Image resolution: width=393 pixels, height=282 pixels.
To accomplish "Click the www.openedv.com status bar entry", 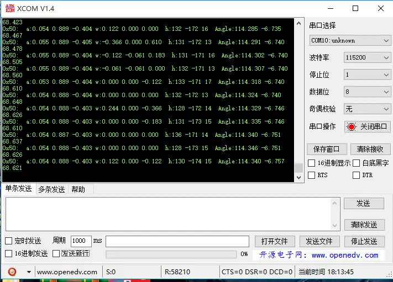I will [x=67, y=272].
